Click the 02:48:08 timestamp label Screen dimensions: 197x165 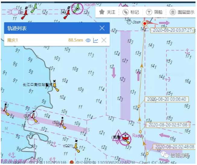coord(172,147)
